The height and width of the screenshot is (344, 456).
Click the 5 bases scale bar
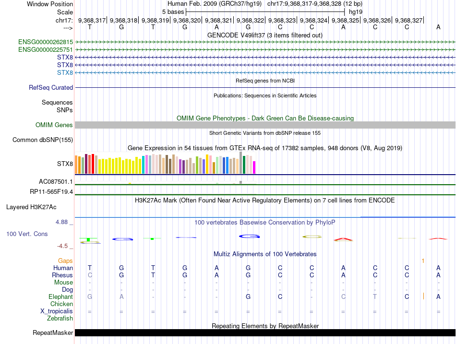tap(265, 11)
